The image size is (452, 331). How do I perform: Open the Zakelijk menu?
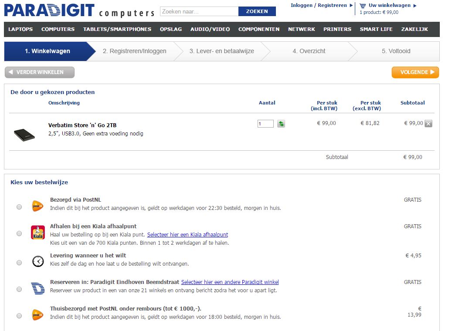pyautogui.click(x=415, y=29)
